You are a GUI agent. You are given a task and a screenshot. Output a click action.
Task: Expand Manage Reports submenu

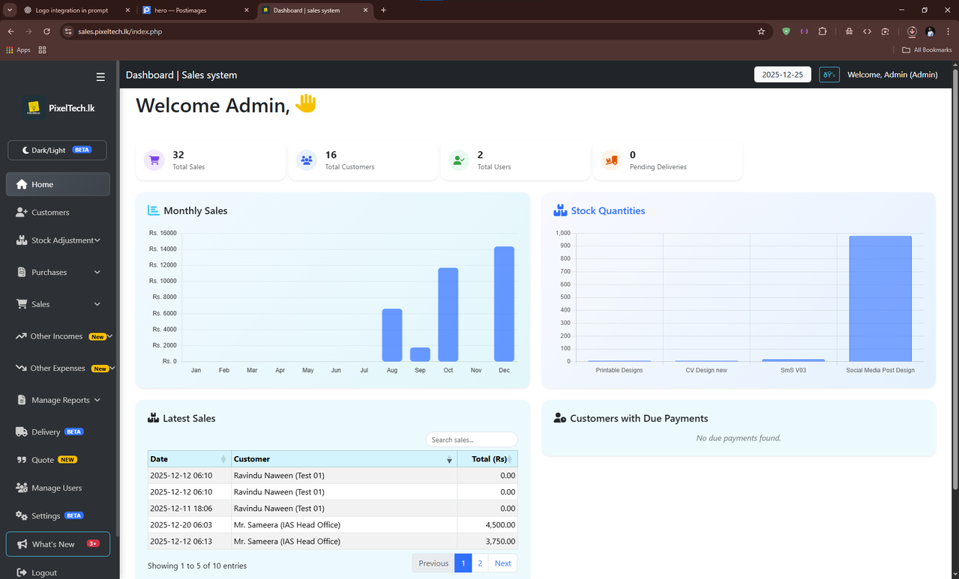[58, 400]
